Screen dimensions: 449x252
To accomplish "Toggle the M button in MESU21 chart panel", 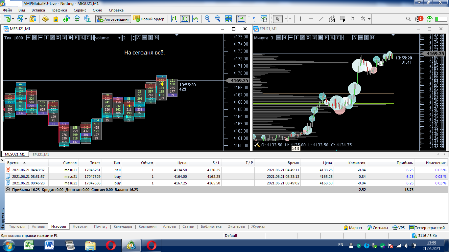I will (x=156, y=38).
